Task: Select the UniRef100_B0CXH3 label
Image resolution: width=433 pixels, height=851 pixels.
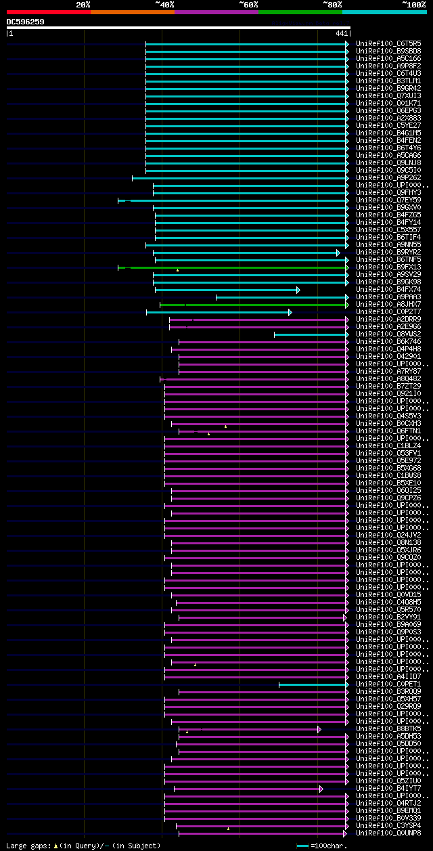Action: [x=388, y=423]
